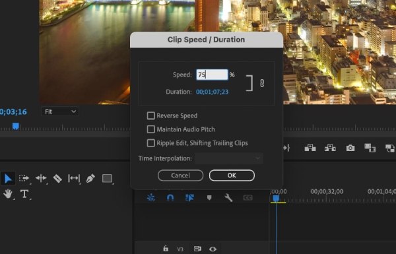Toggle V3 track lock
This screenshot has width=396, height=254.
[166, 249]
